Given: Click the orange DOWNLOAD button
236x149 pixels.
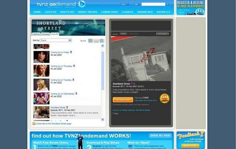Looking at the screenshot, I should click(123, 99).
